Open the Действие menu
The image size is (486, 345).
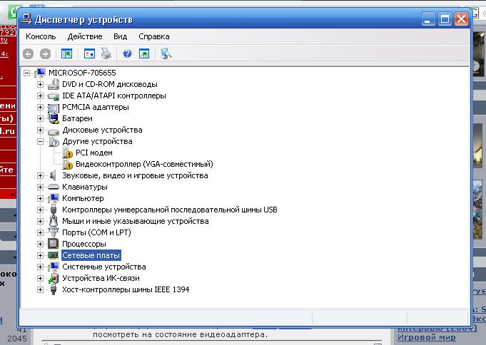pyautogui.click(x=85, y=36)
